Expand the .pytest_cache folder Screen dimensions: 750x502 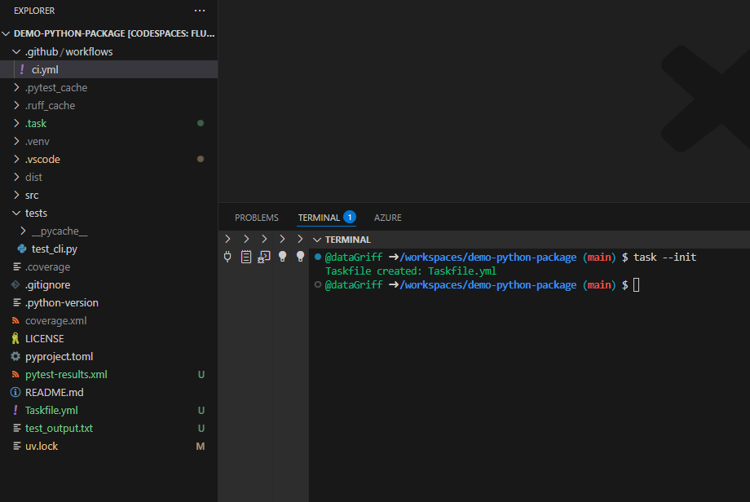click(x=16, y=87)
